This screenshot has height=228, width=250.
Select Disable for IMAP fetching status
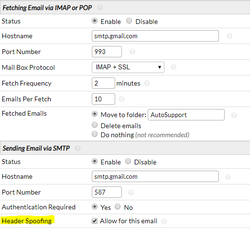coord(129,21)
